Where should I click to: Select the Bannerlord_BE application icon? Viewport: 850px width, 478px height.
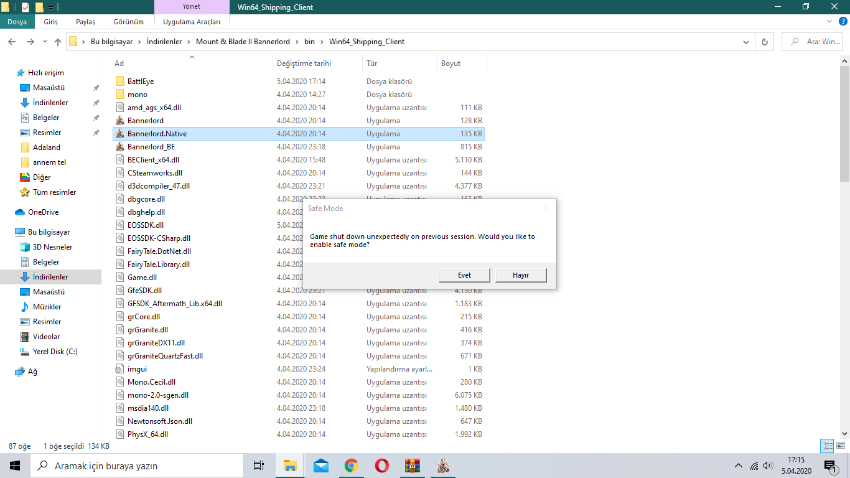[x=121, y=147]
